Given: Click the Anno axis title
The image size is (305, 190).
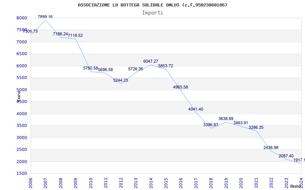Looking at the screenshot, I should pos(296,186).
